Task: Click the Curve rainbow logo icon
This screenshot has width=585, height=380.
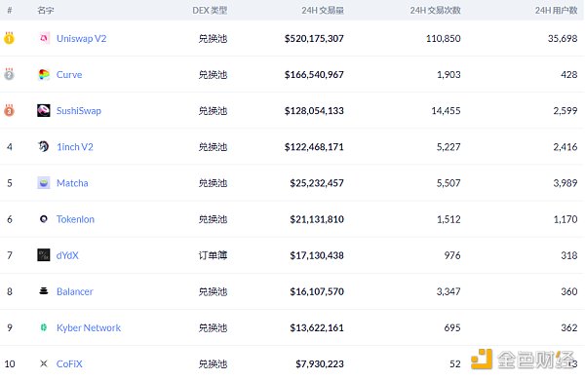Action: pyautogui.click(x=44, y=74)
